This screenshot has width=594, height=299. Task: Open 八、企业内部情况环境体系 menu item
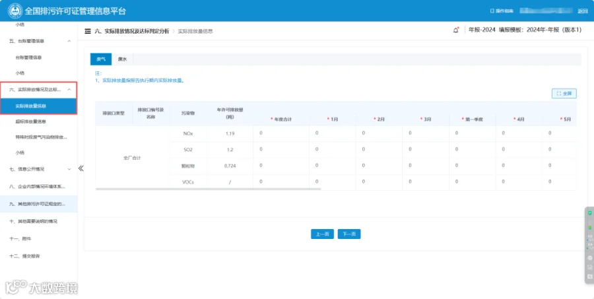37,186
